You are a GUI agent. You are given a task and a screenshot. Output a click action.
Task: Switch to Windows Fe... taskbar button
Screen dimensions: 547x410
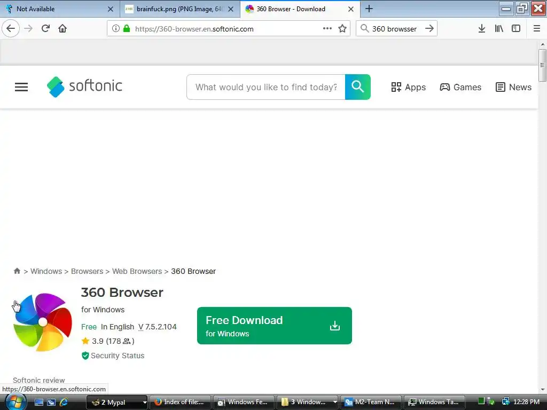coord(244,403)
